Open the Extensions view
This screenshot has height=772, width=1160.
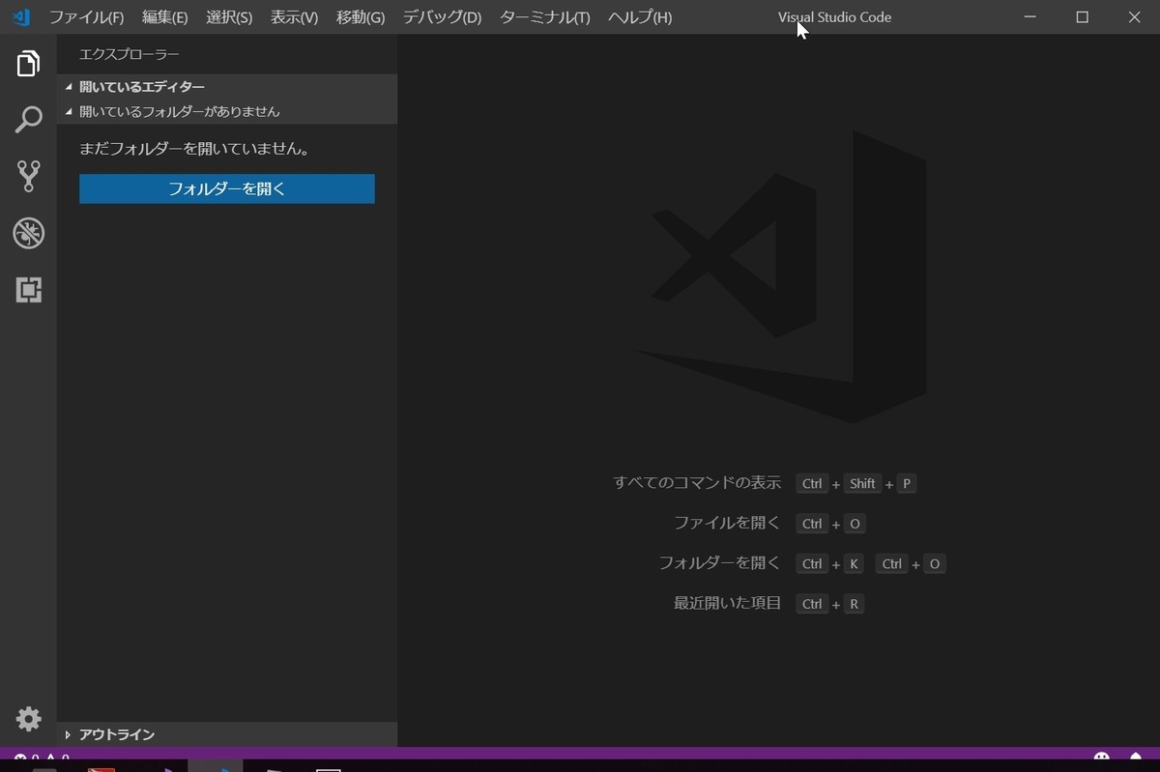[28, 290]
